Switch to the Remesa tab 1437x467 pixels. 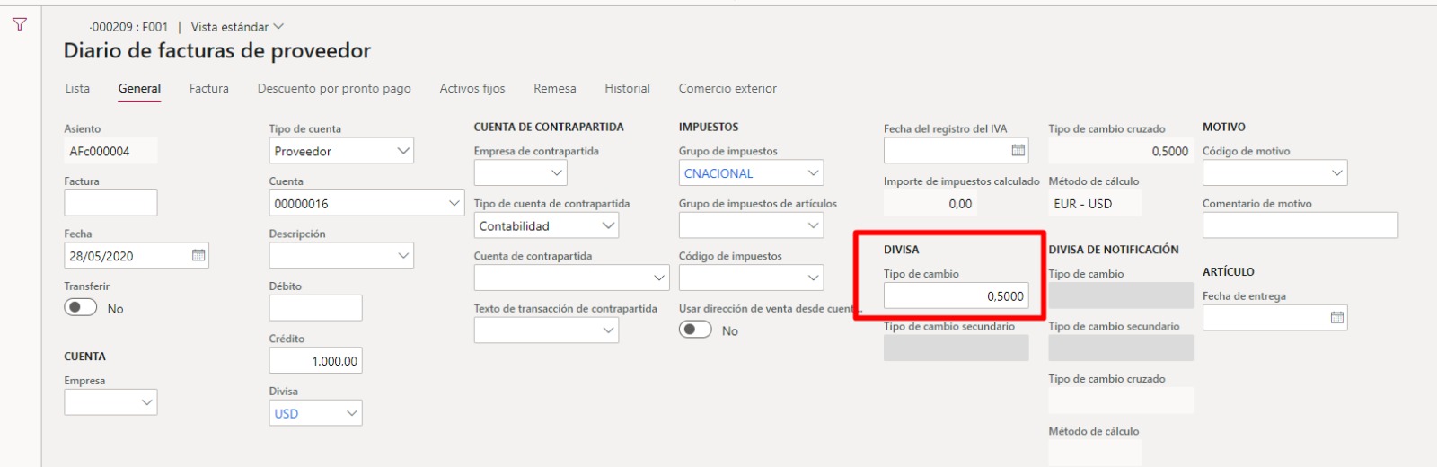click(555, 88)
